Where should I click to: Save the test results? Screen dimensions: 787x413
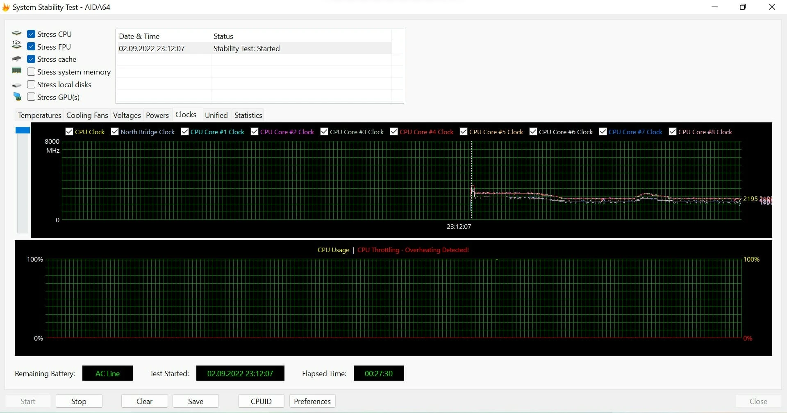[x=196, y=401]
